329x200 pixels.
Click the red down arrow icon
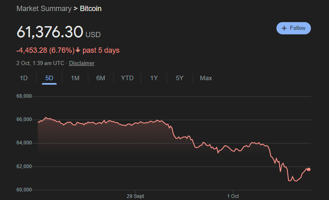click(x=78, y=50)
